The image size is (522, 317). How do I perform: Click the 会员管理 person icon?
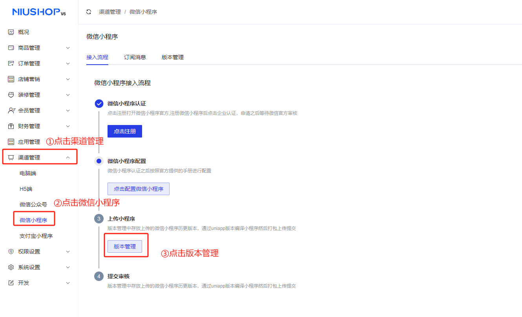coord(11,110)
